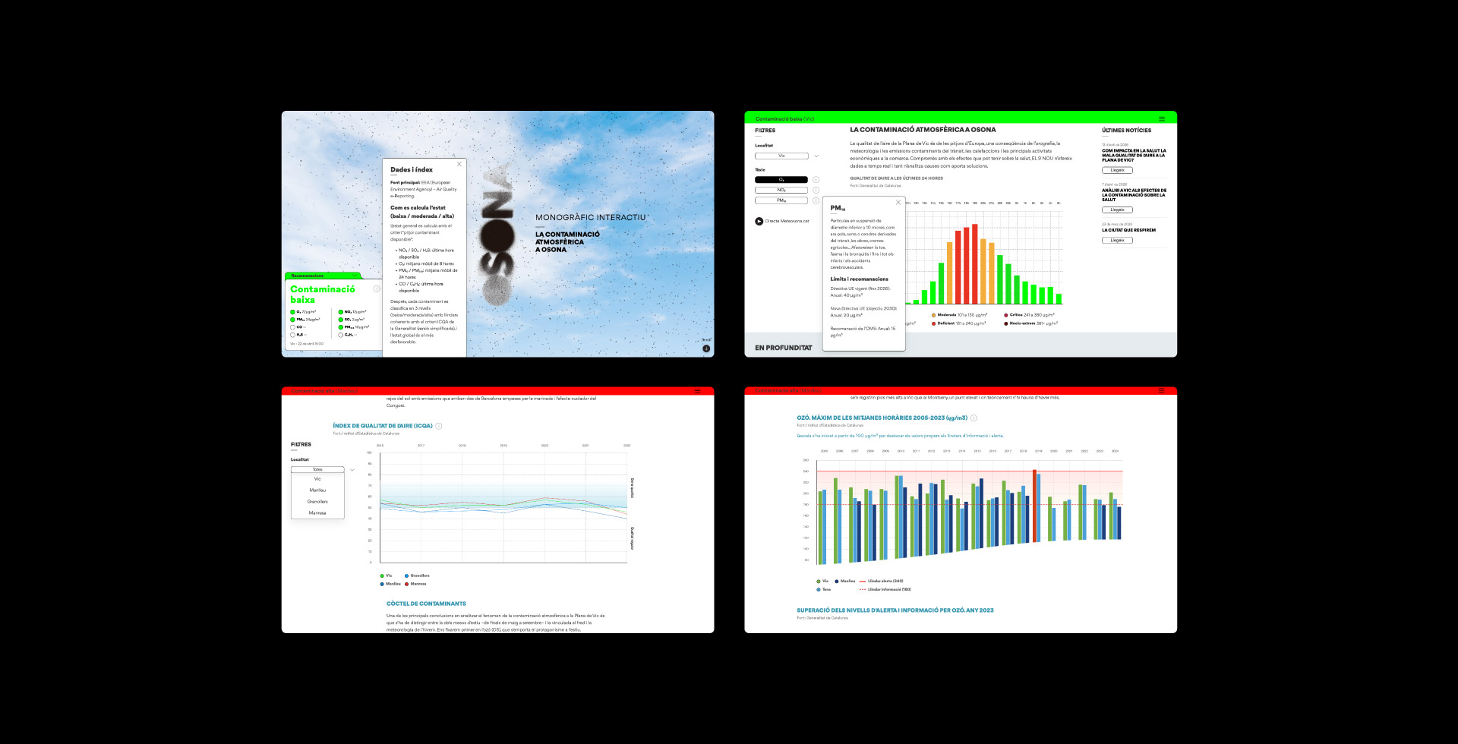Click the tallest red bar in 24-hour chart
Screen dimensions: 1458x744
974,264
